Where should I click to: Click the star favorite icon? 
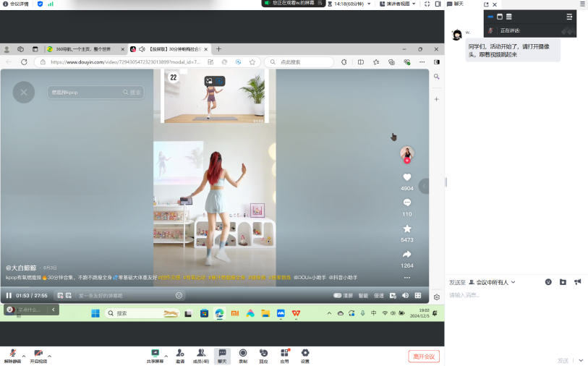[x=406, y=229]
